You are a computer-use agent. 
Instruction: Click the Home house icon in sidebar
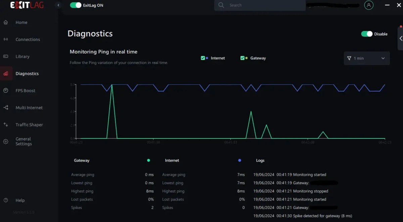[x=6, y=22]
